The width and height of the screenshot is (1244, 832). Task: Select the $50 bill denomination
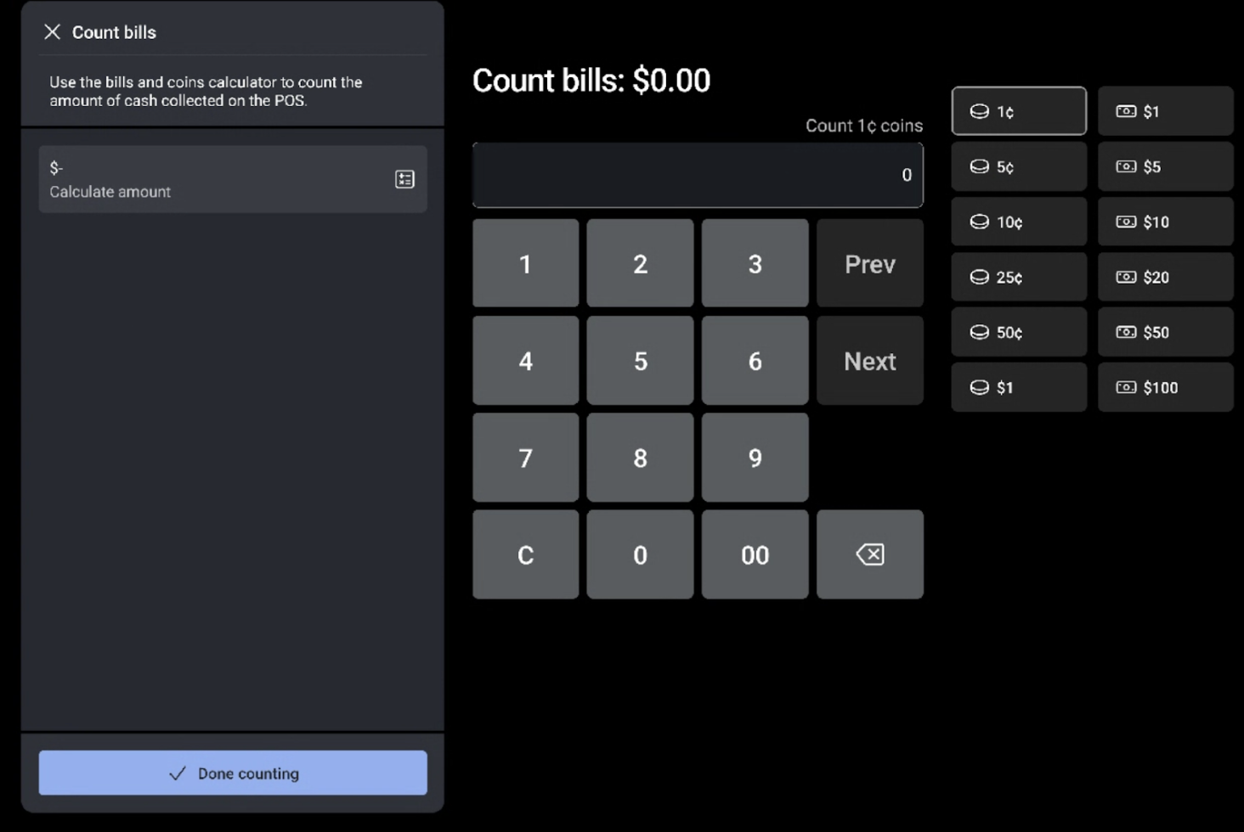[1164, 332]
